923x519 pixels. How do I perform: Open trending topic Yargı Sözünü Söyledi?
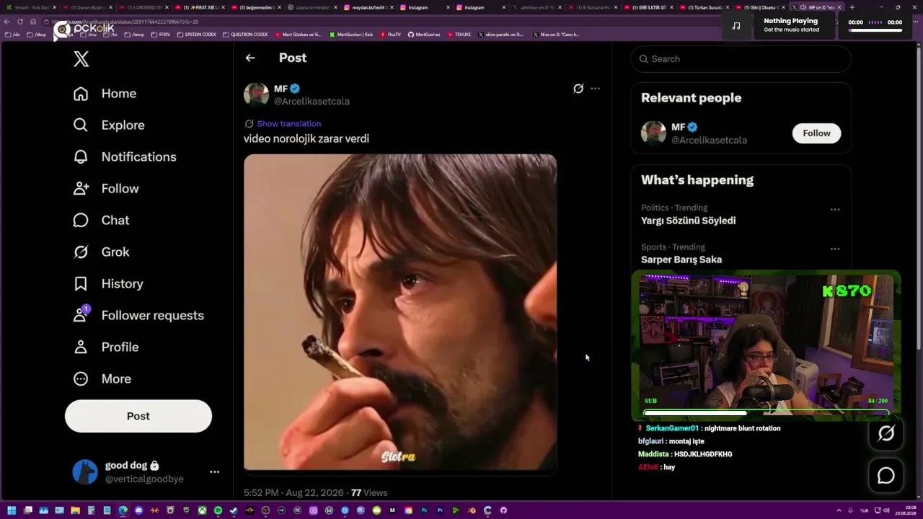pyautogui.click(x=688, y=221)
